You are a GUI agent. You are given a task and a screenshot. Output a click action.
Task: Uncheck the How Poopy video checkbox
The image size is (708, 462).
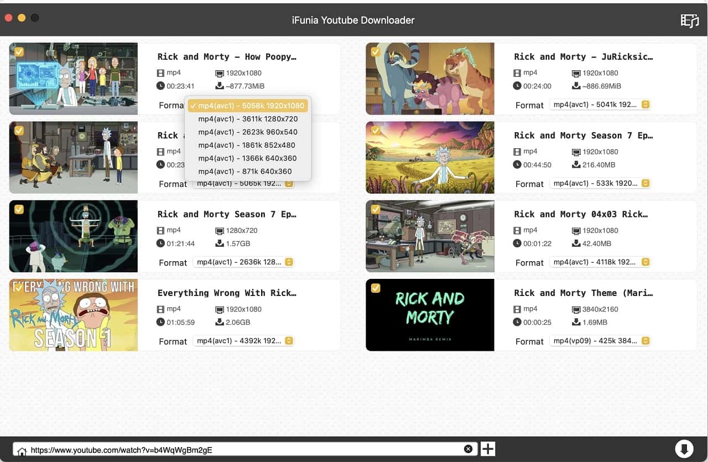coord(19,51)
